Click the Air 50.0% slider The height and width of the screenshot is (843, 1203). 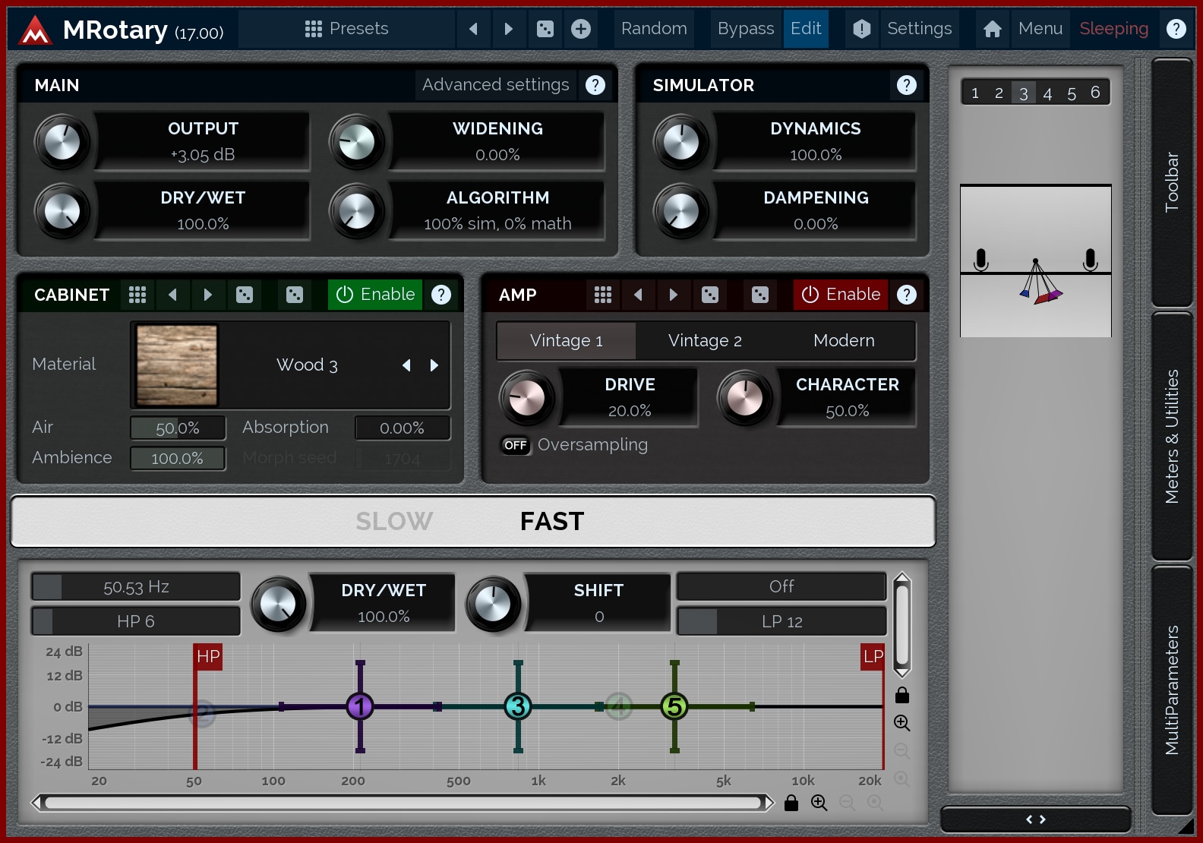178,428
